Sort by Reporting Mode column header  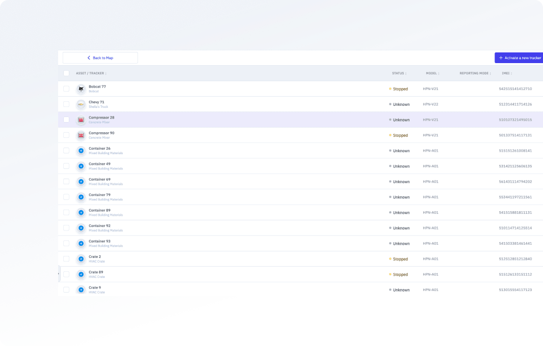(x=475, y=73)
